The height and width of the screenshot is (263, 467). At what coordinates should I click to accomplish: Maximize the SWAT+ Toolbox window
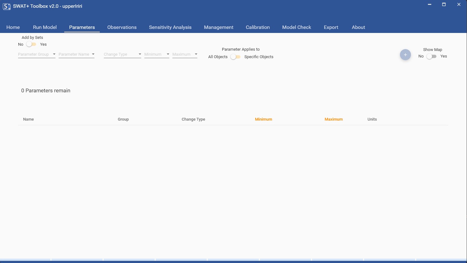444,4
